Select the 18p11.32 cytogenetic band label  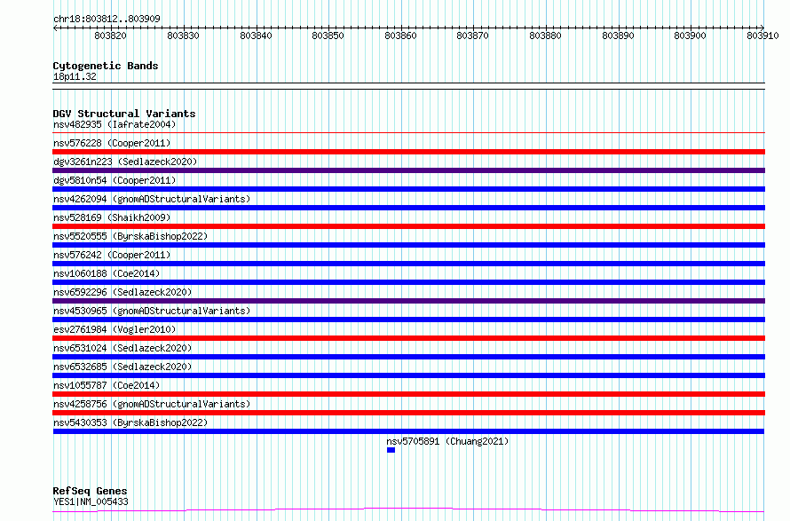(x=75, y=76)
